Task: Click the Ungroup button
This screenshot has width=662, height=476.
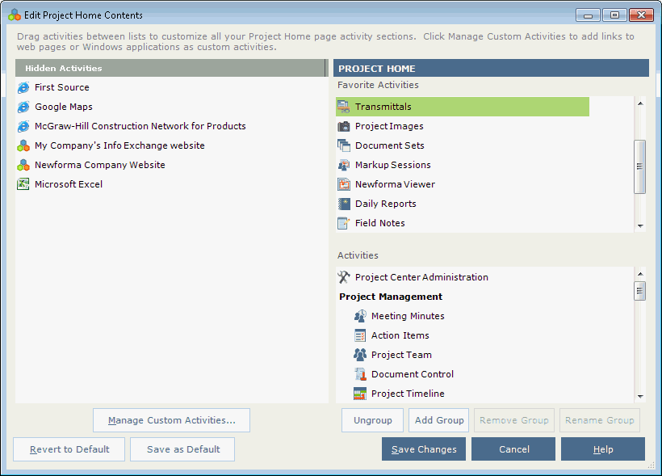Action: 372,420
